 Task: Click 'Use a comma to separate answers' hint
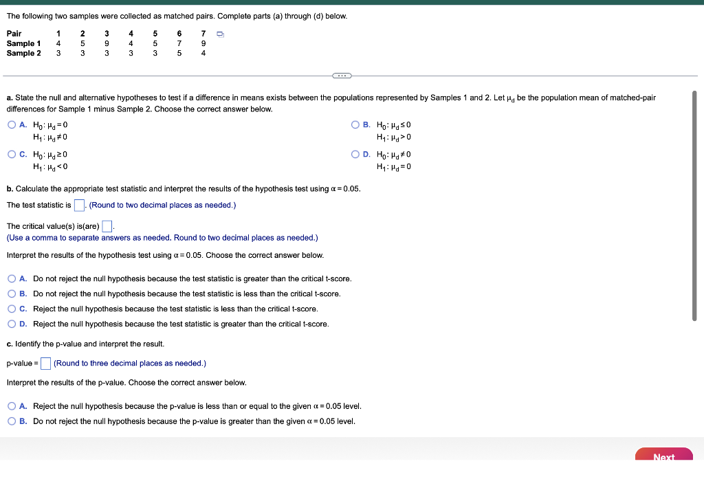[162, 238]
